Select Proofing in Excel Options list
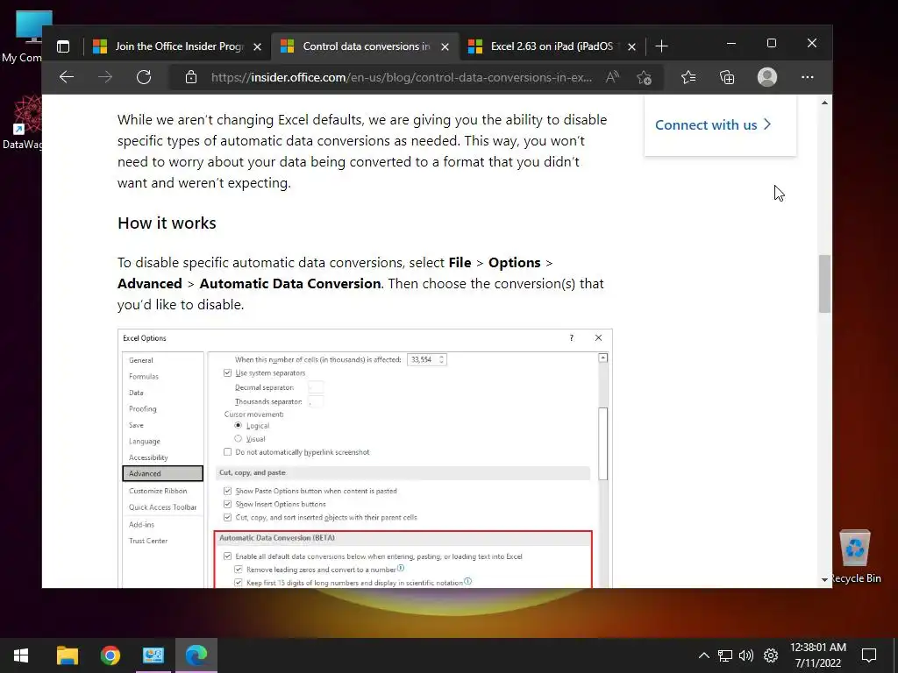The image size is (898, 673). [x=143, y=408]
